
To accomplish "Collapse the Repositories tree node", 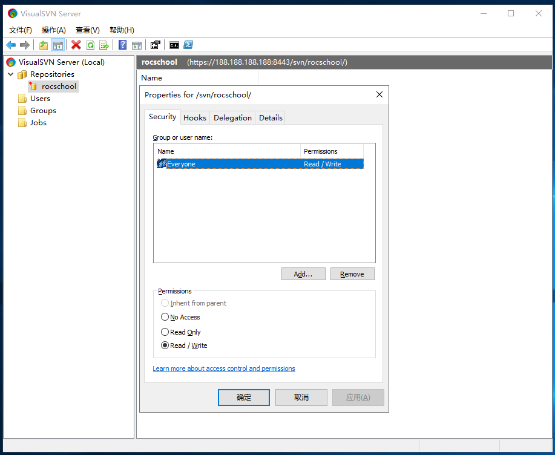I will point(11,74).
